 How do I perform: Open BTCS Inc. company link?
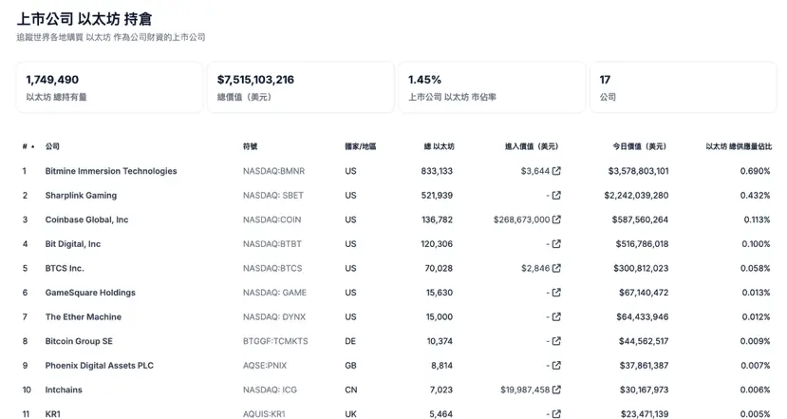point(65,268)
